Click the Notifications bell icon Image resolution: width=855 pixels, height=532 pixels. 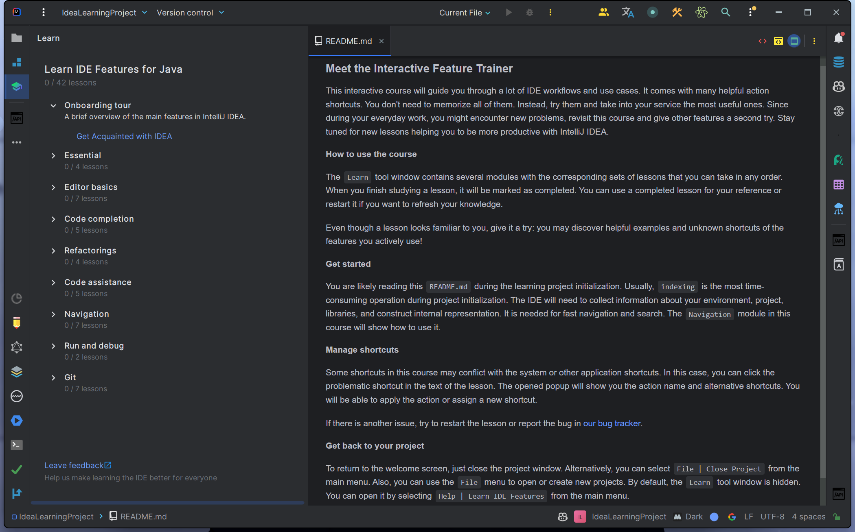(x=838, y=38)
